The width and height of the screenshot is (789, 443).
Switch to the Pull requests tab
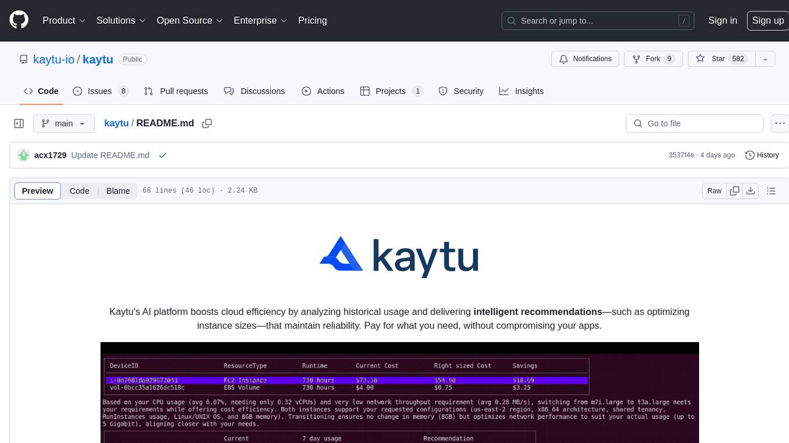point(176,91)
